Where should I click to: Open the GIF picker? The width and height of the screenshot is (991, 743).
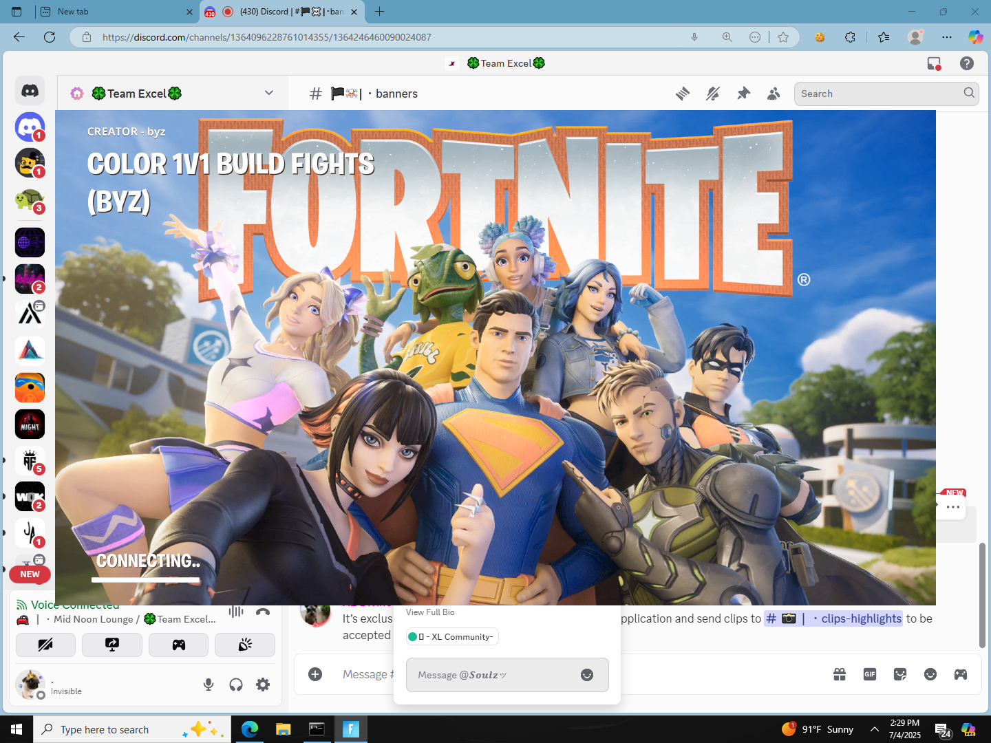tap(870, 674)
